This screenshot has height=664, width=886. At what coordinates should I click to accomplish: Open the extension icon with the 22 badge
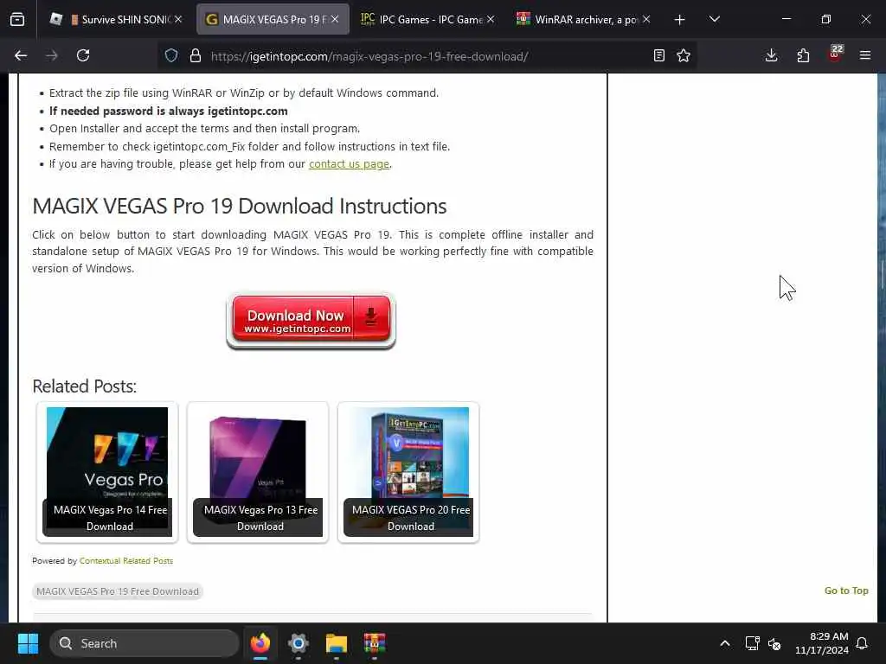tap(835, 54)
